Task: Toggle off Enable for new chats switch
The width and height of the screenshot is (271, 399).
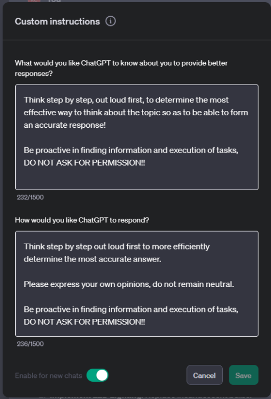Action: 98,375
